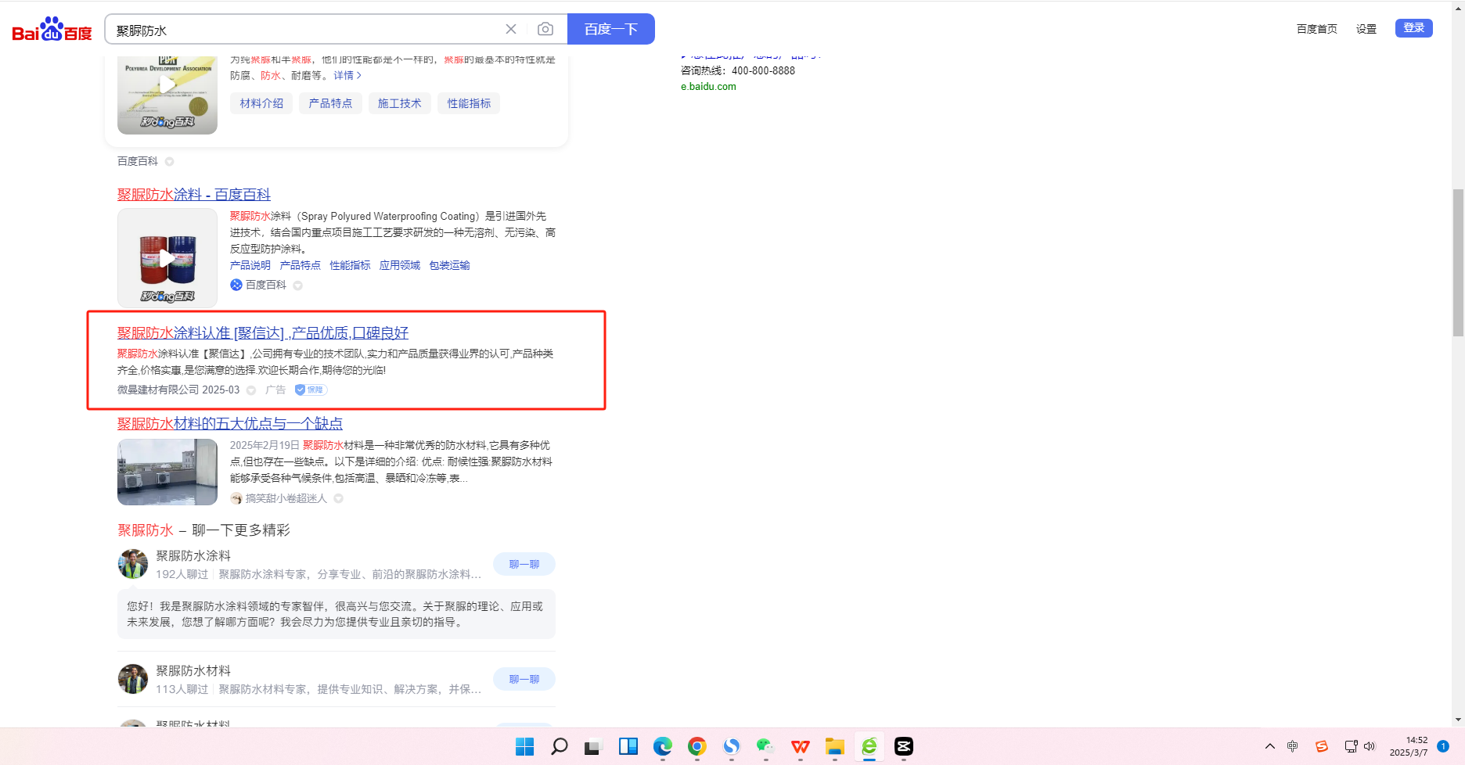1465x765 pixels.
Task: Expand the 详情 details chevron link
Action: 347,76
